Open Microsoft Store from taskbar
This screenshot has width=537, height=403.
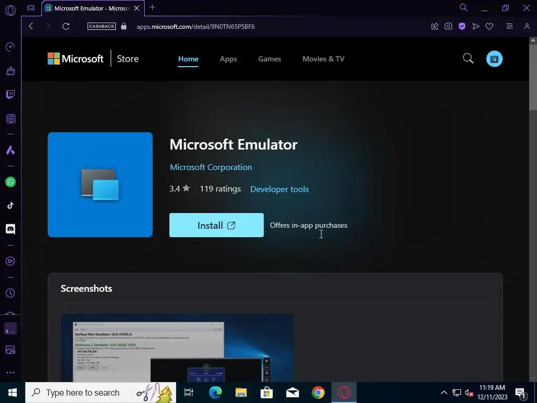(x=266, y=393)
